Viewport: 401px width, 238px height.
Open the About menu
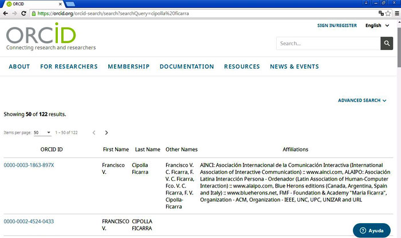[19, 67]
